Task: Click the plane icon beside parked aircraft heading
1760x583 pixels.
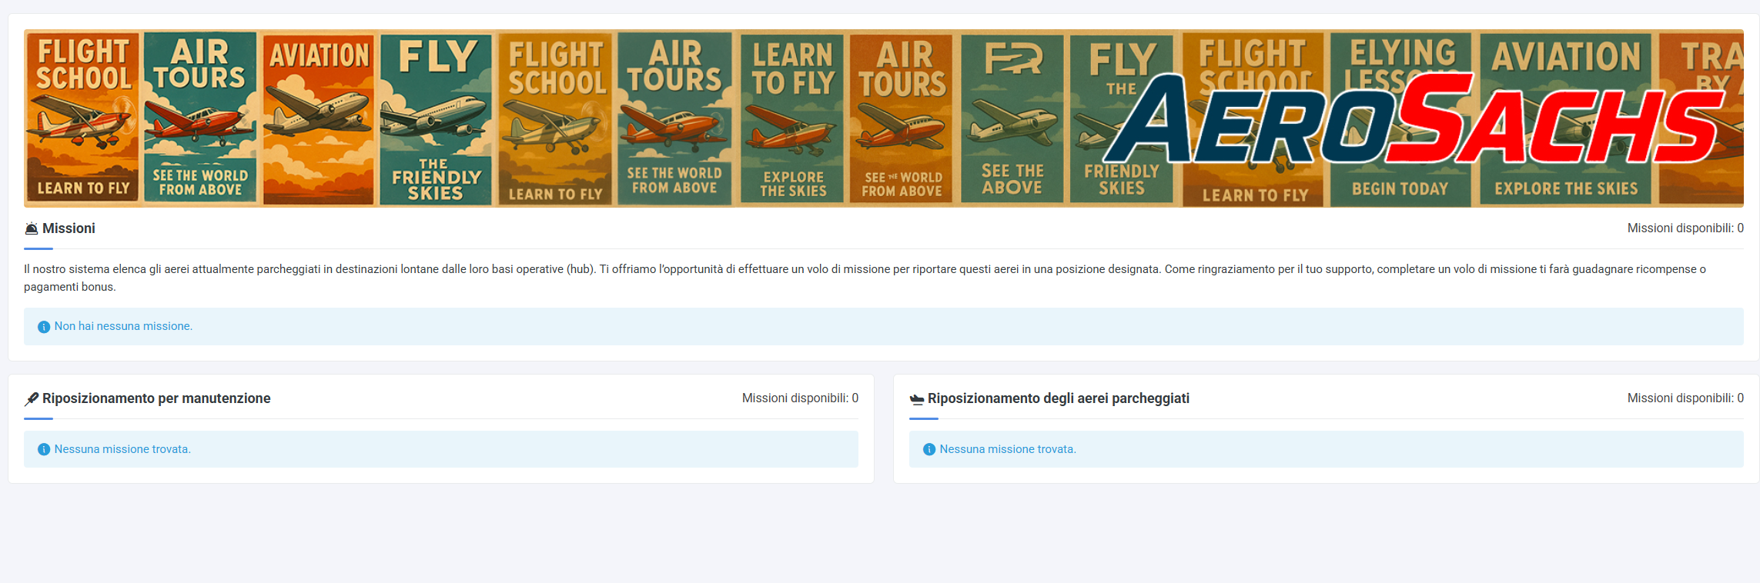Action: [916, 398]
